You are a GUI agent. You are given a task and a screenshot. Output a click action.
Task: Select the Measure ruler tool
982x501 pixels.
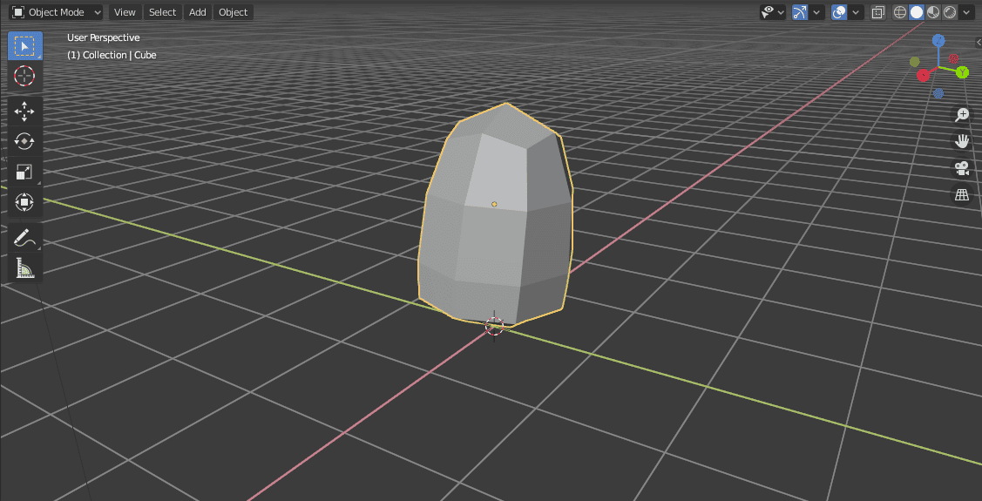[x=24, y=268]
